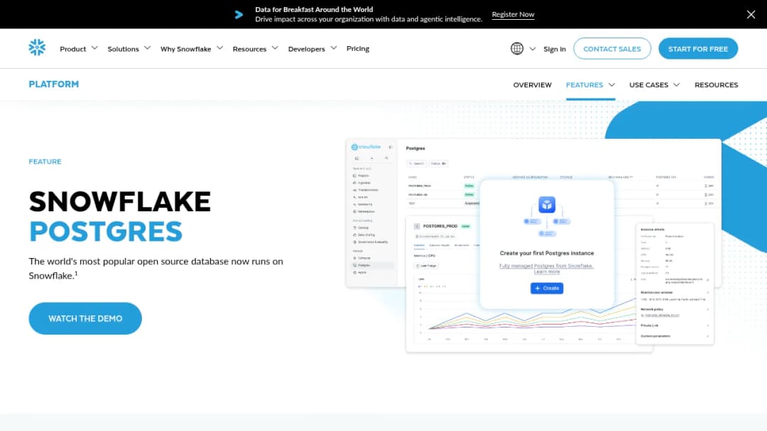Expand the Resources top navigation menu
The height and width of the screenshot is (431, 767).
[256, 49]
